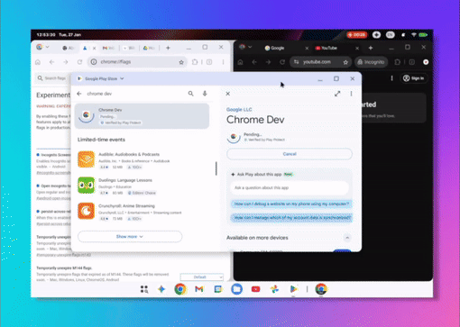Expand the Show more apps list

coord(130,237)
